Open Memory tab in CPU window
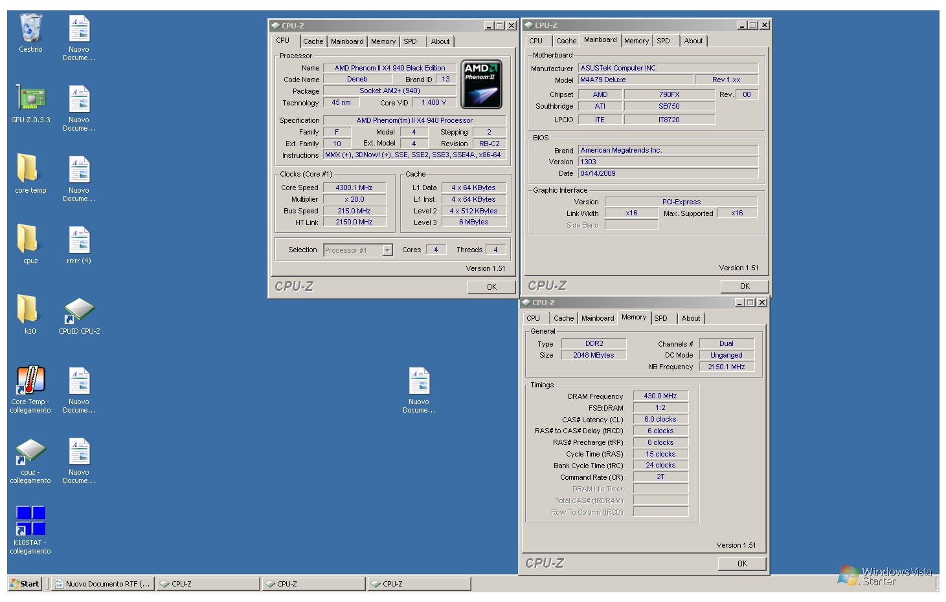 point(383,41)
